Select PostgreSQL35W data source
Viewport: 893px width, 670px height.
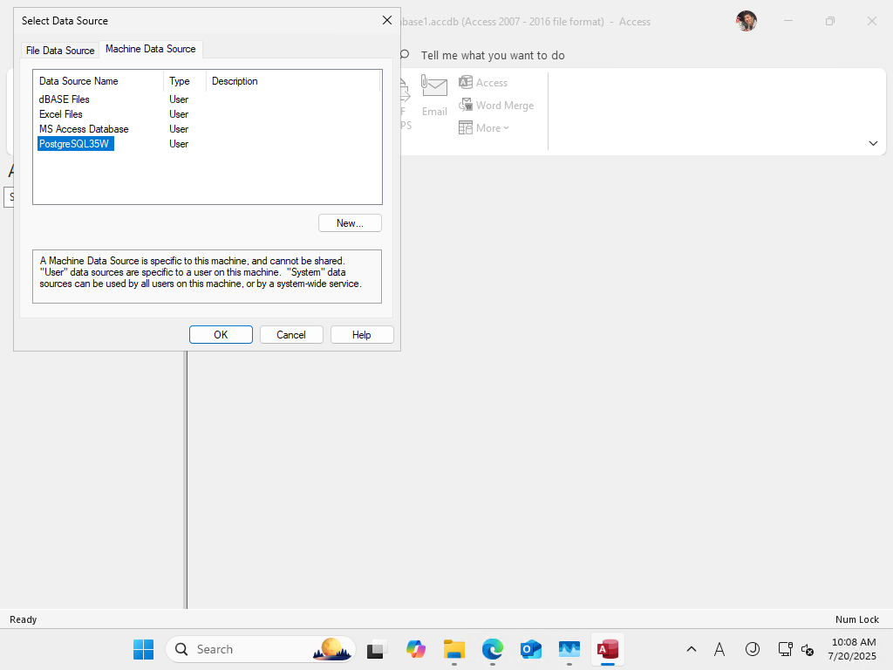click(x=76, y=144)
